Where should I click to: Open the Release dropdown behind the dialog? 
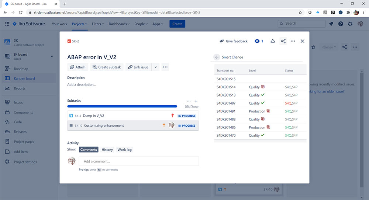click(x=329, y=47)
